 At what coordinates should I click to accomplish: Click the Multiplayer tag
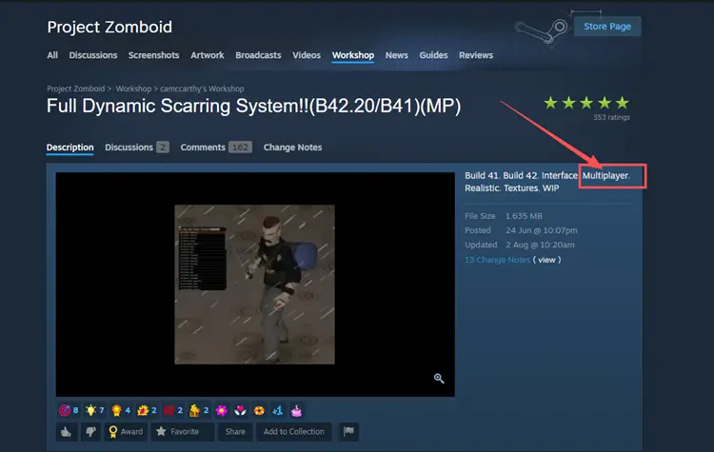605,175
